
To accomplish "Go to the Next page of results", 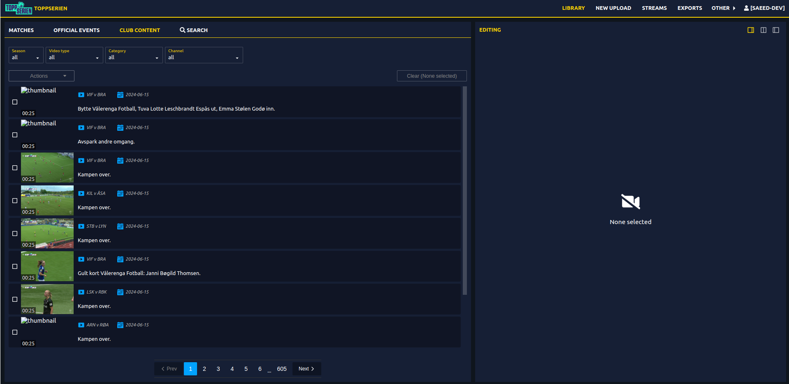I will (x=306, y=369).
